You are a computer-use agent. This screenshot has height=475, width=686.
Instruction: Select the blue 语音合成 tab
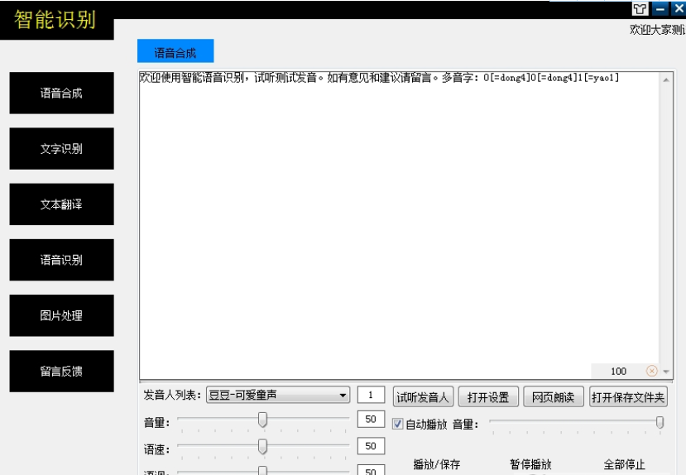point(175,51)
